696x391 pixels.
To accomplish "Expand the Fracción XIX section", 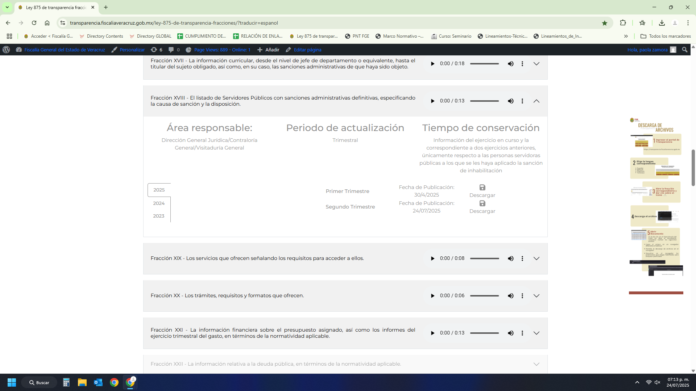I will 536,258.
